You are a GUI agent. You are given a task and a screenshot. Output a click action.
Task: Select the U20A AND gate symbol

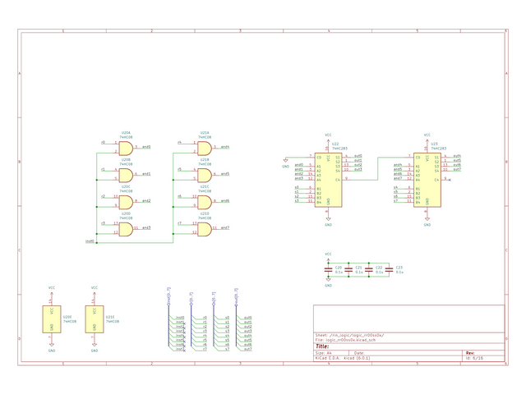click(x=125, y=147)
